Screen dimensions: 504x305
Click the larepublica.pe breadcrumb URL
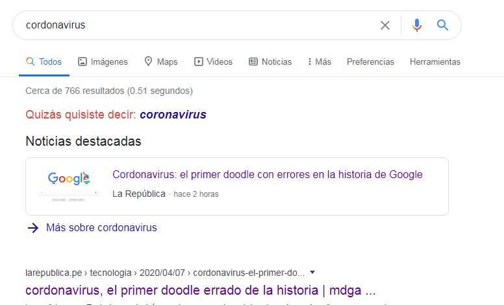coord(165,273)
